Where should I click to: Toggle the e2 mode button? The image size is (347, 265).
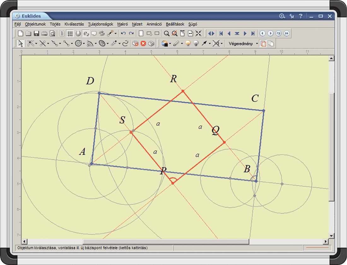pos(85,33)
